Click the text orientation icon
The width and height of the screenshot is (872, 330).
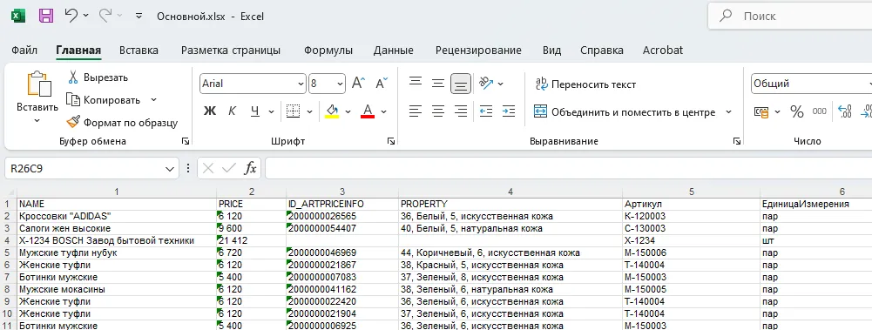(486, 84)
